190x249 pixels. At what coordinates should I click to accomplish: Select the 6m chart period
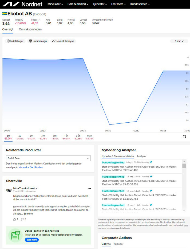coord(54,137)
